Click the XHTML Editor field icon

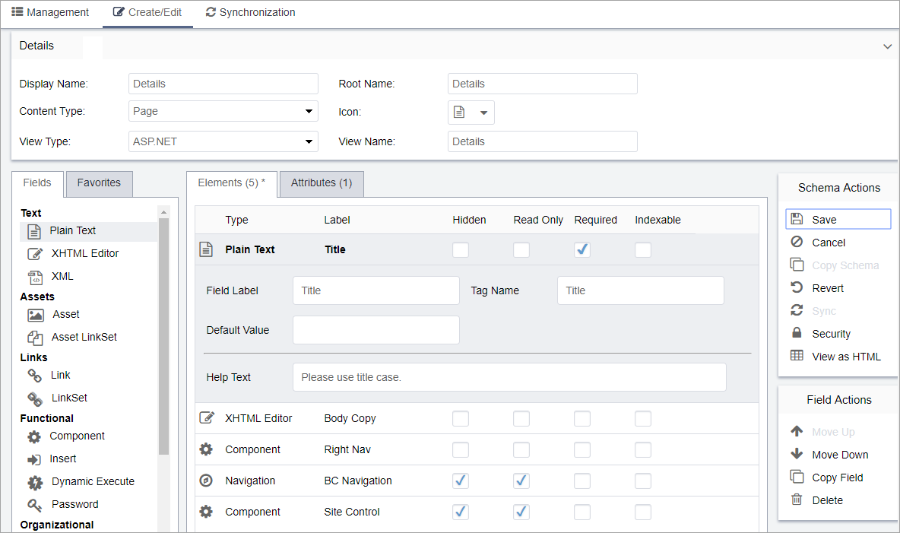(x=35, y=254)
